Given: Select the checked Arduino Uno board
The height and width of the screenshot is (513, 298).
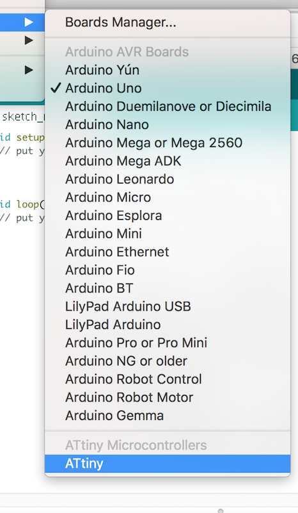Looking at the screenshot, I should point(168,88).
